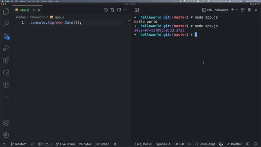Image resolution: width=261 pixels, height=147 pixels.
Task: Split the terminal panel
Action: (x=243, y=10)
